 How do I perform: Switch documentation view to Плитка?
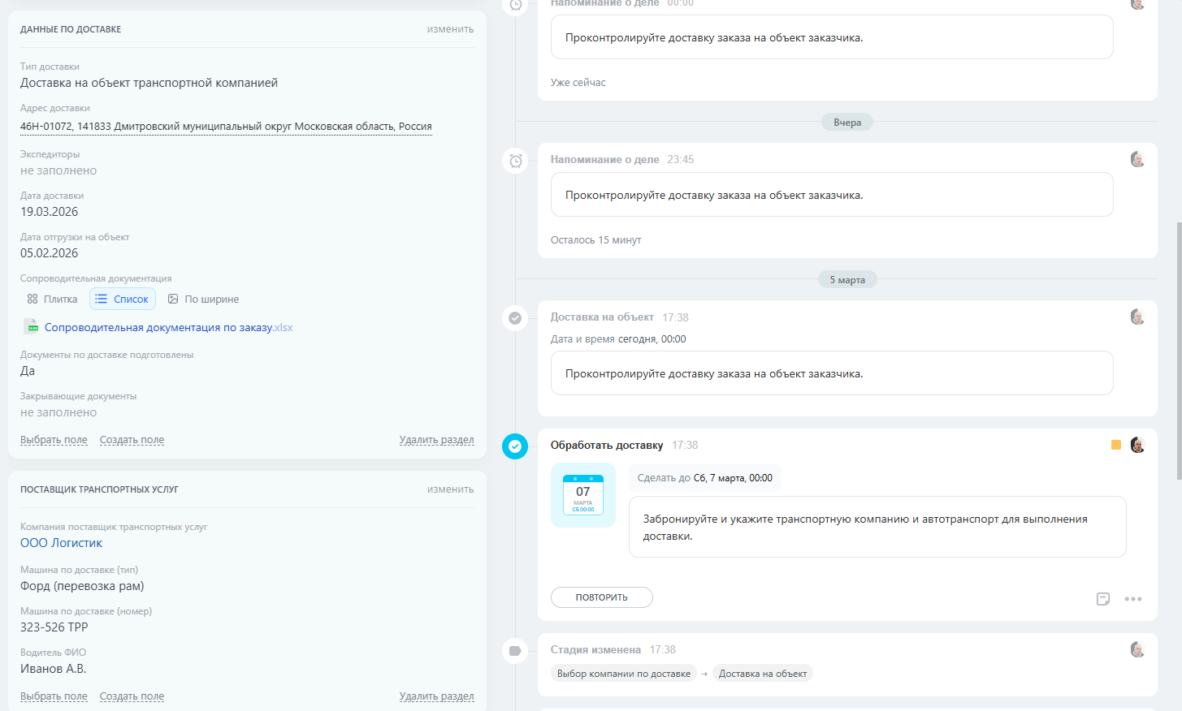52,299
